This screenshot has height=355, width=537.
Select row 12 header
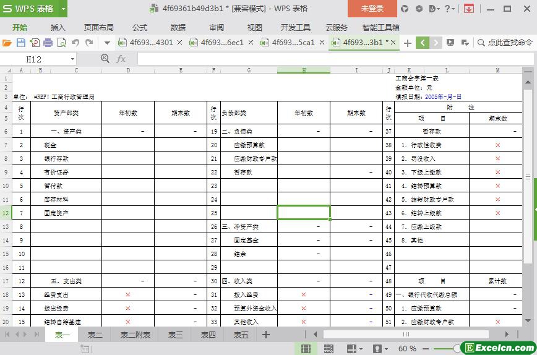(6, 213)
